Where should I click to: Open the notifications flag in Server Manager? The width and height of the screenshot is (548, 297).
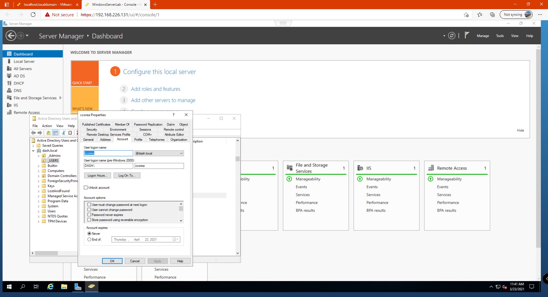467,35
